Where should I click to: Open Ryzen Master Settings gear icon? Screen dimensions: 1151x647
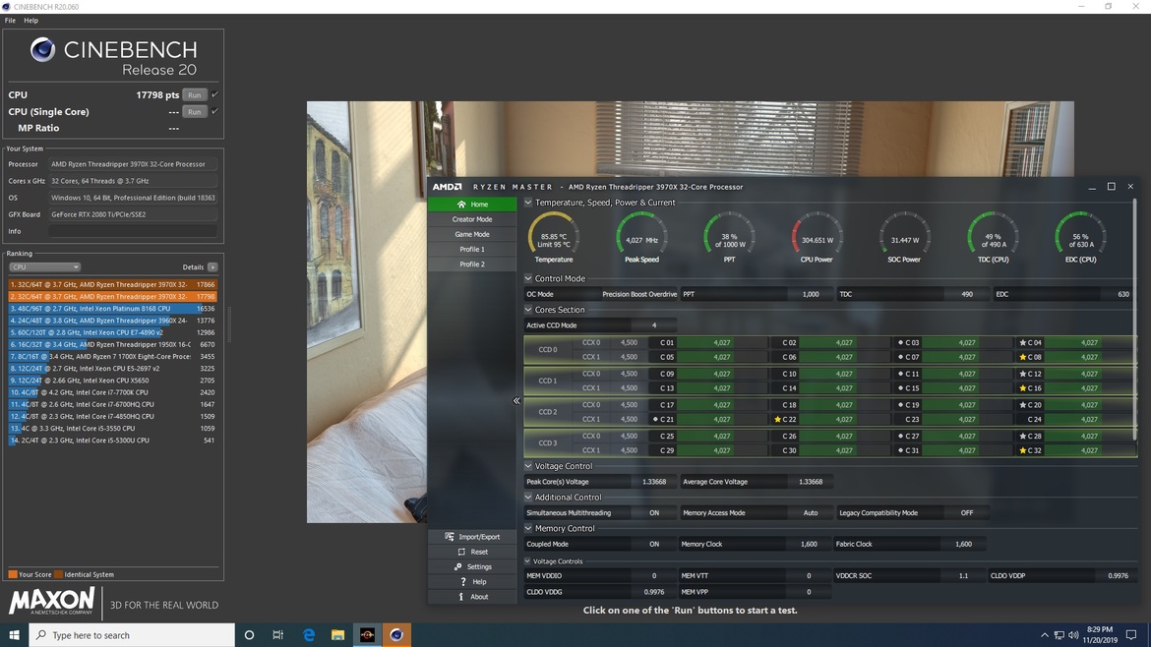457,567
